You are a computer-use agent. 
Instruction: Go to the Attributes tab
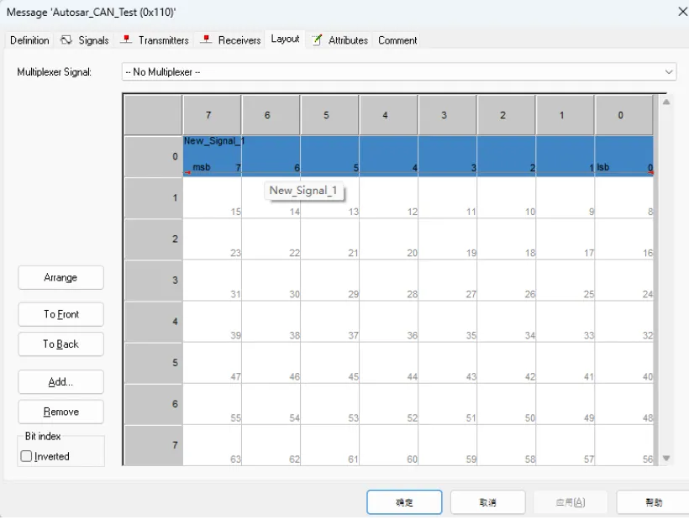(x=348, y=40)
